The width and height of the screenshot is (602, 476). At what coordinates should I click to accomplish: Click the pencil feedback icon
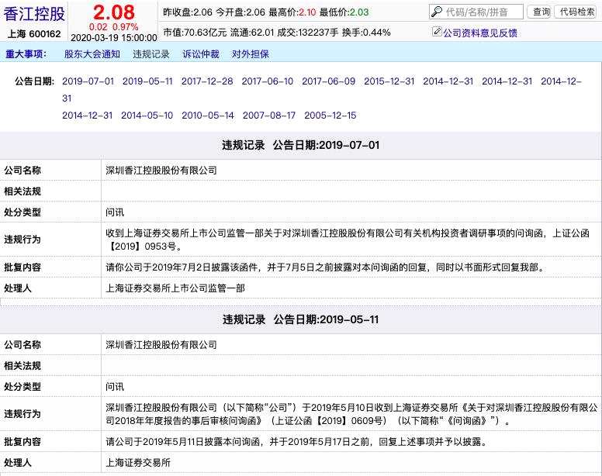tap(437, 32)
